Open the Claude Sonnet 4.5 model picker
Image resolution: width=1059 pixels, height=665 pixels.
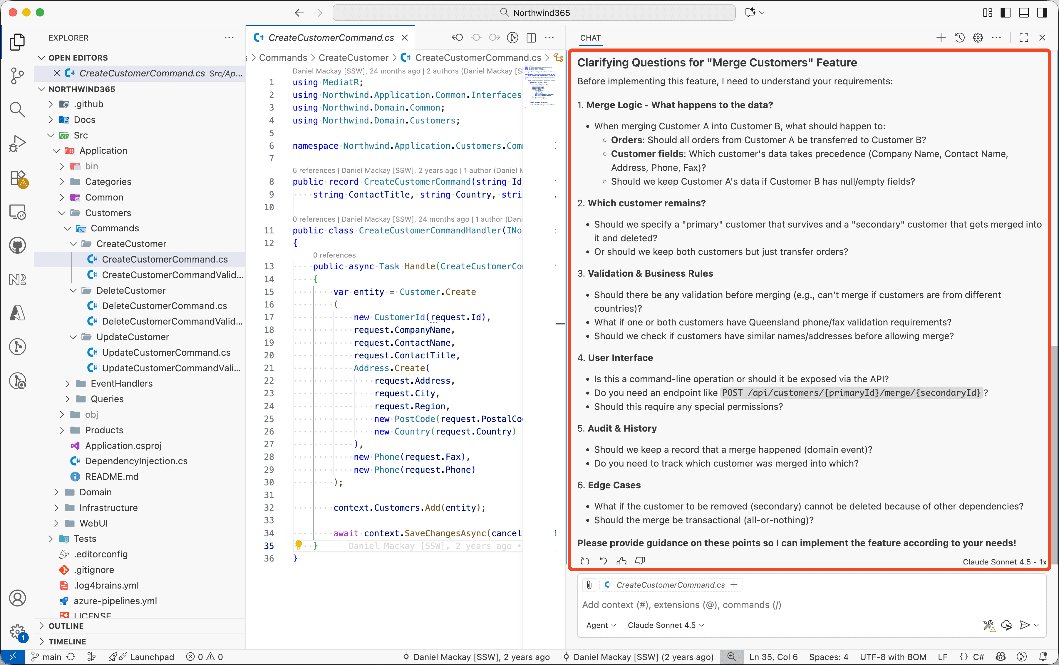click(666, 625)
